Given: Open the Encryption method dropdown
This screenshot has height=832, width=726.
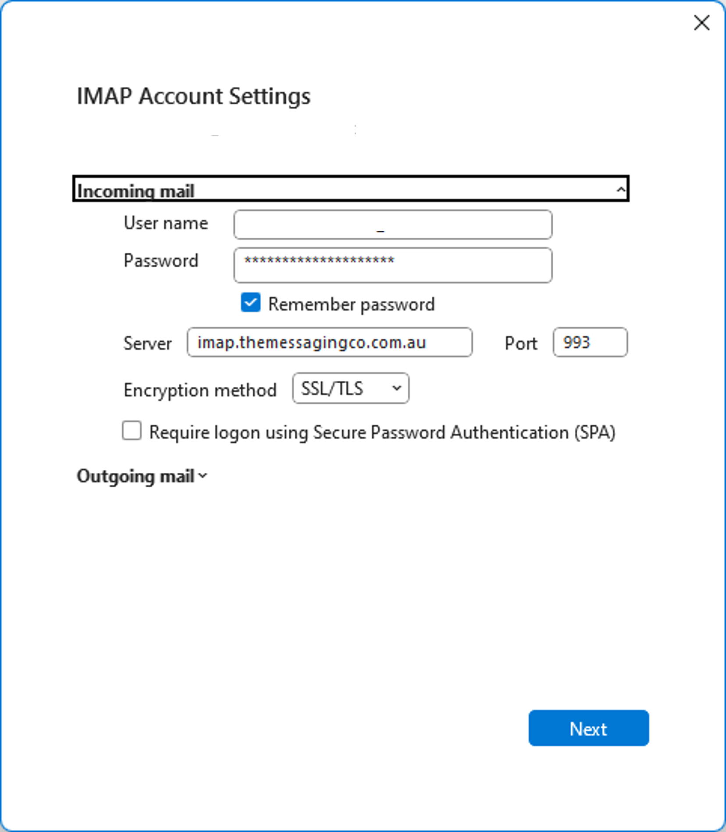Looking at the screenshot, I should [x=351, y=388].
